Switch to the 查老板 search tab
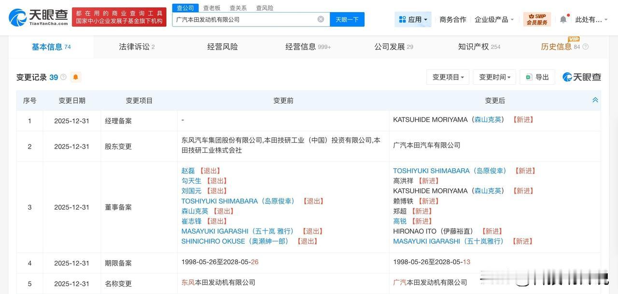 [x=211, y=8]
